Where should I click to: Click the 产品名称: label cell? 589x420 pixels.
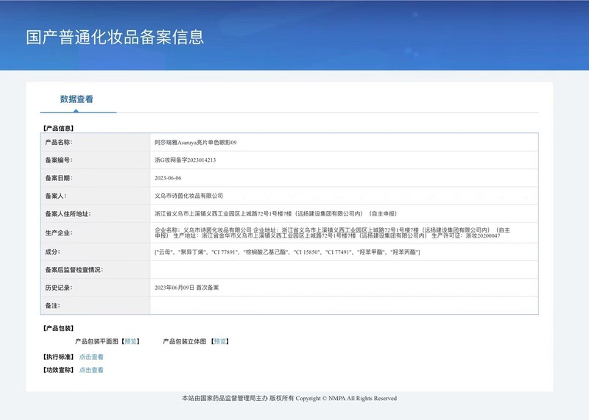click(96, 142)
